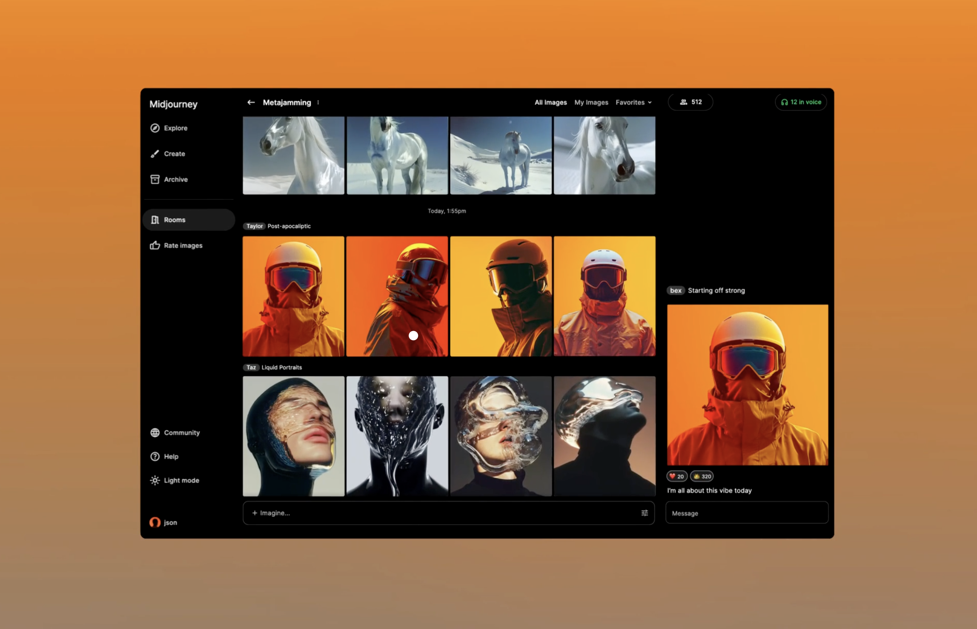Go back using the left arrow

[x=251, y=103]
